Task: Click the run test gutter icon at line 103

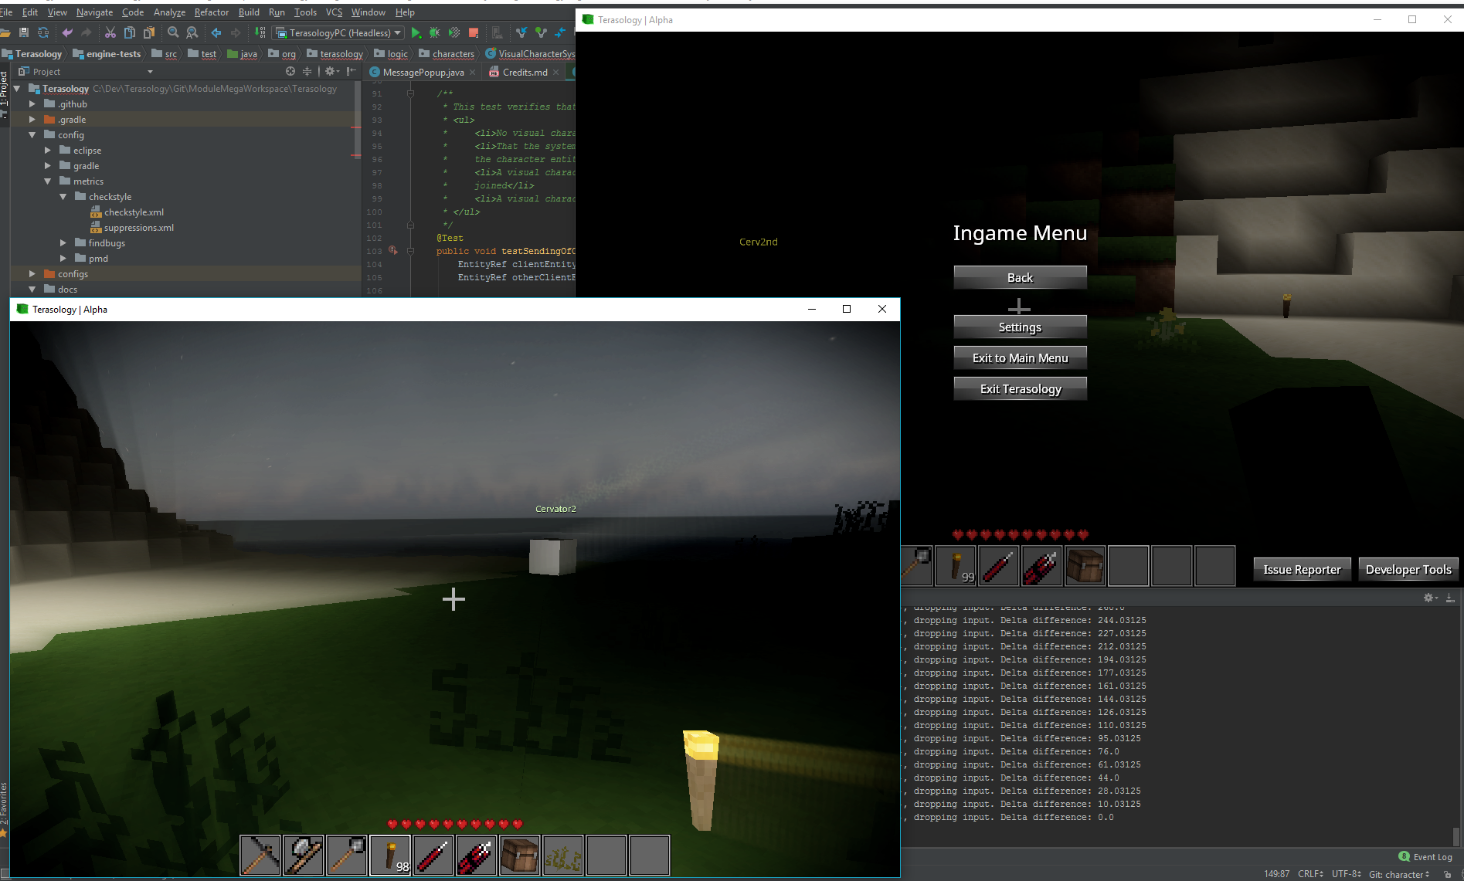Action: [393, 250]
